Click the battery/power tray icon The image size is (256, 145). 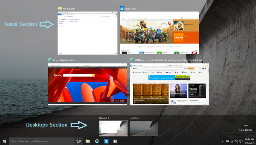(227, 141)
